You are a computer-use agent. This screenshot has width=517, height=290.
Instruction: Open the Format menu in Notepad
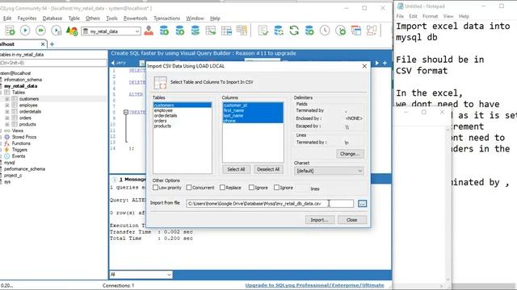[x=430, y=16]
